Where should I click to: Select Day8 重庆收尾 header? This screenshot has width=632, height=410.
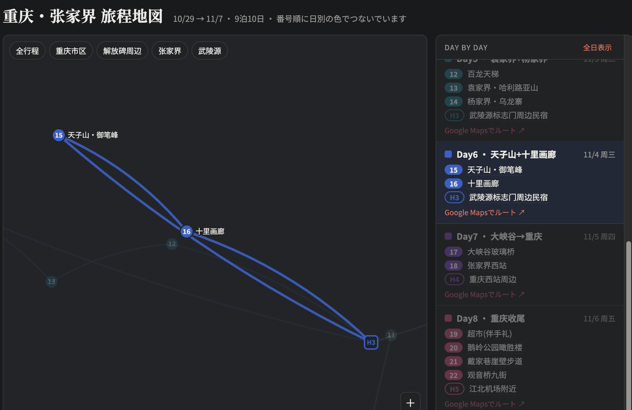530,318
